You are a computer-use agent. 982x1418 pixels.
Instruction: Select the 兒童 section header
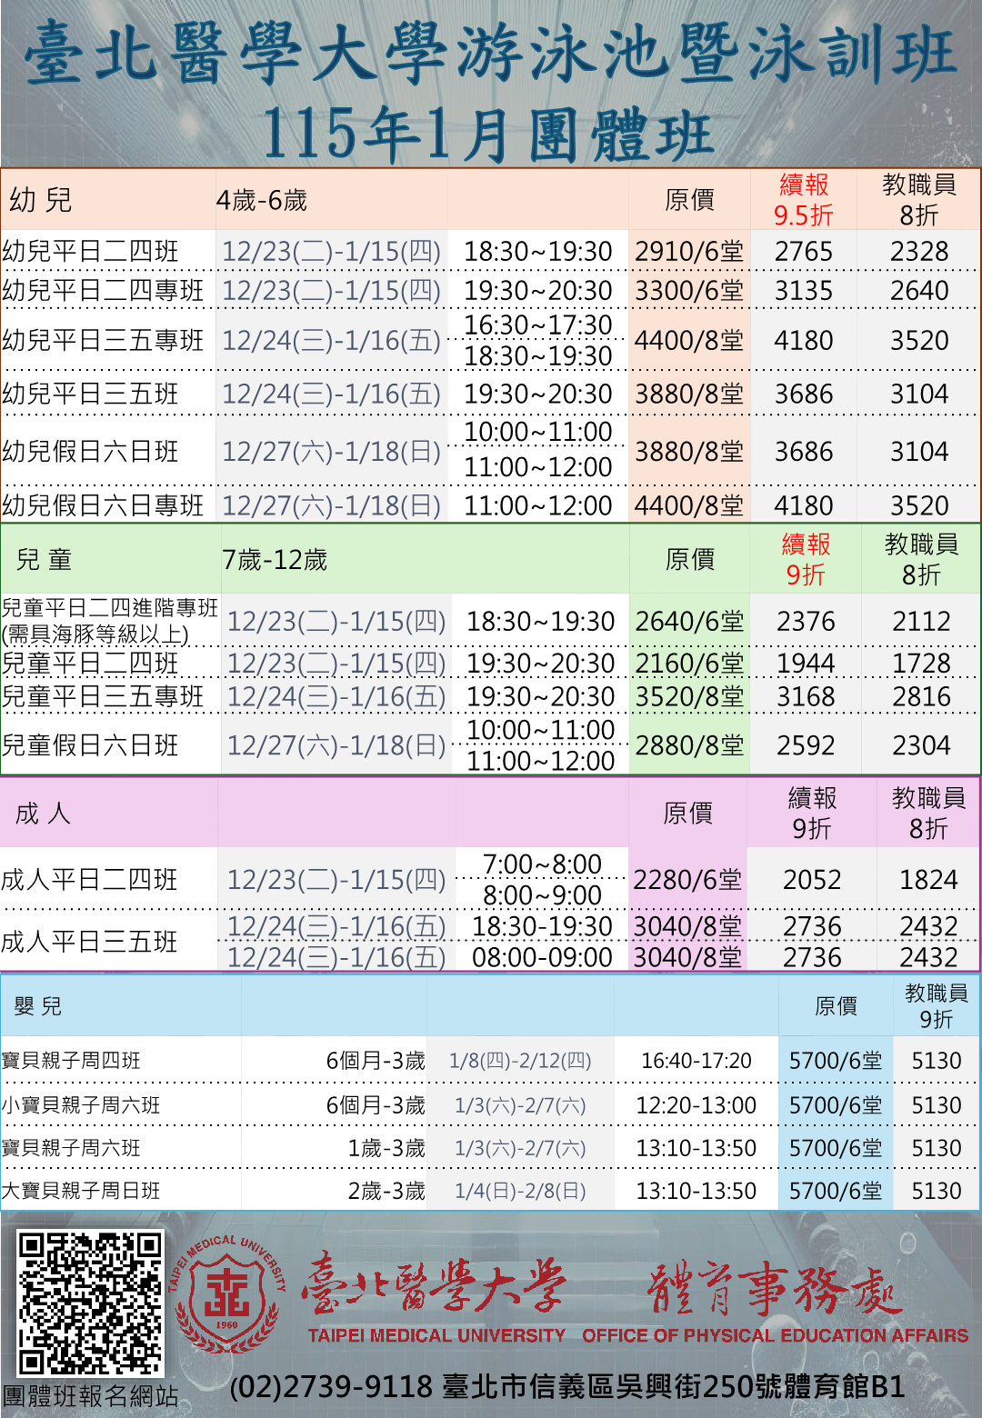[x=45, y=560]
